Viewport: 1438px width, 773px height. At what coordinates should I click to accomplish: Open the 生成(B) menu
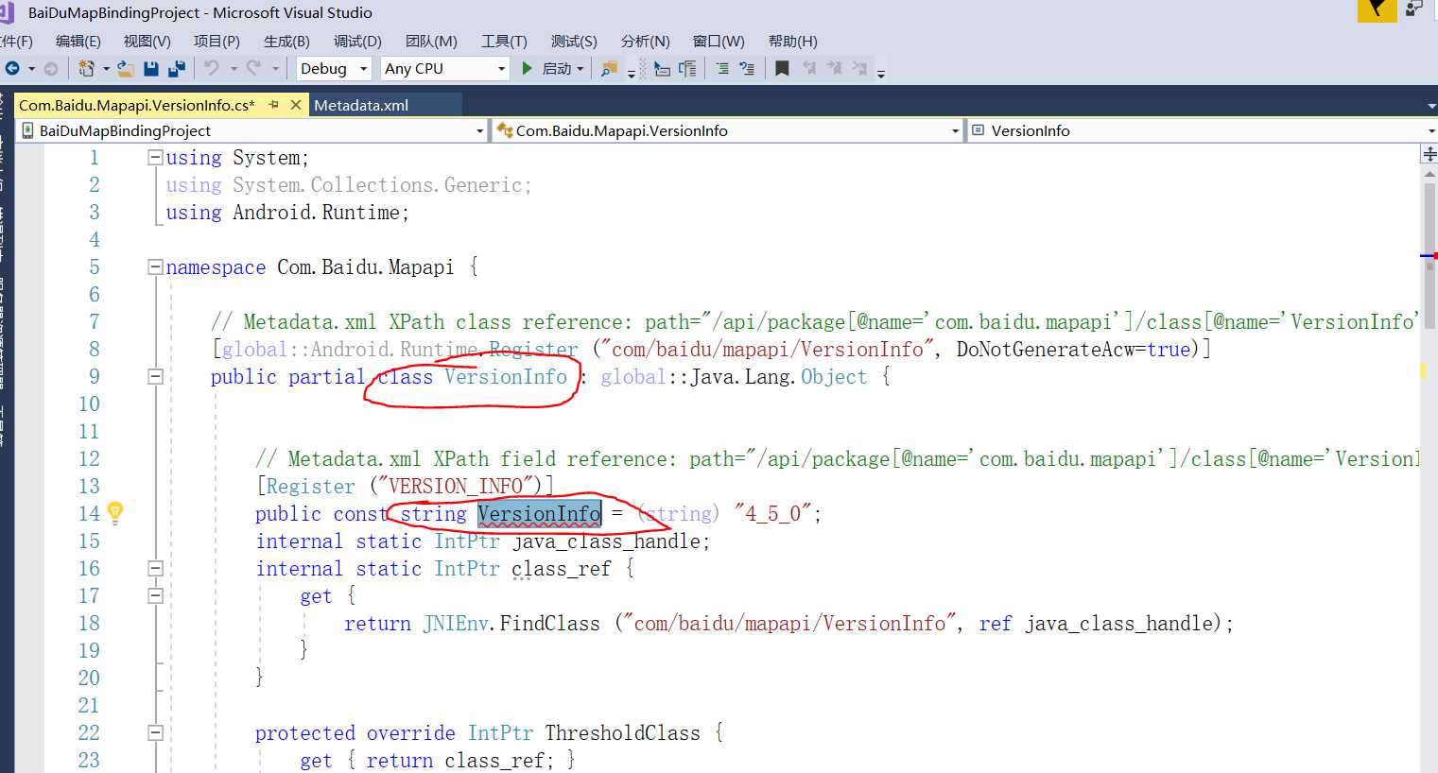(x=286, y=41)
